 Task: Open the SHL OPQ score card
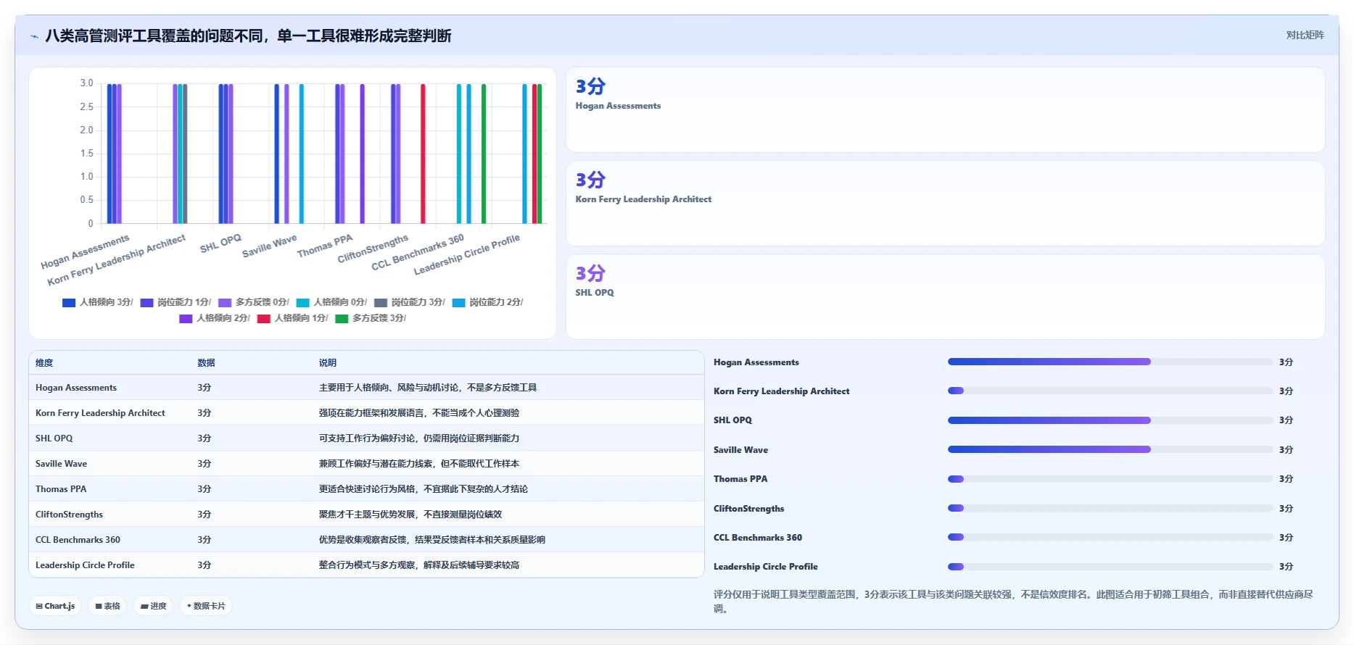pyautogui.click(x=945, y=296)
